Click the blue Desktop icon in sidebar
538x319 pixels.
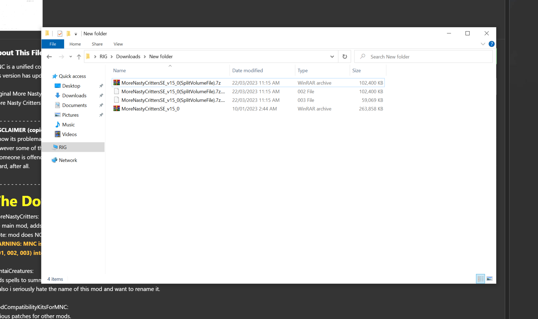coord(58,86)
